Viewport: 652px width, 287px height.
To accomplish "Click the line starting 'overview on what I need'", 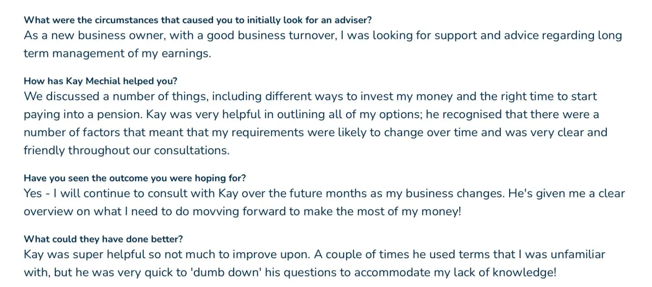I will [242, 212].
